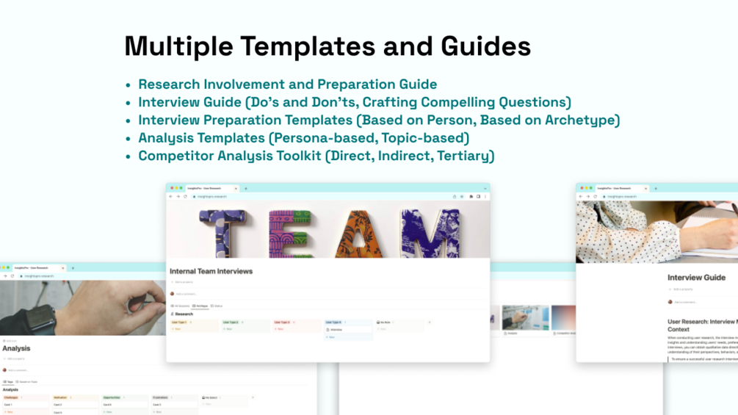The image size is (738, 415).
Task: Reload the Interview Guide page
Action: click(x=596, y=197)
